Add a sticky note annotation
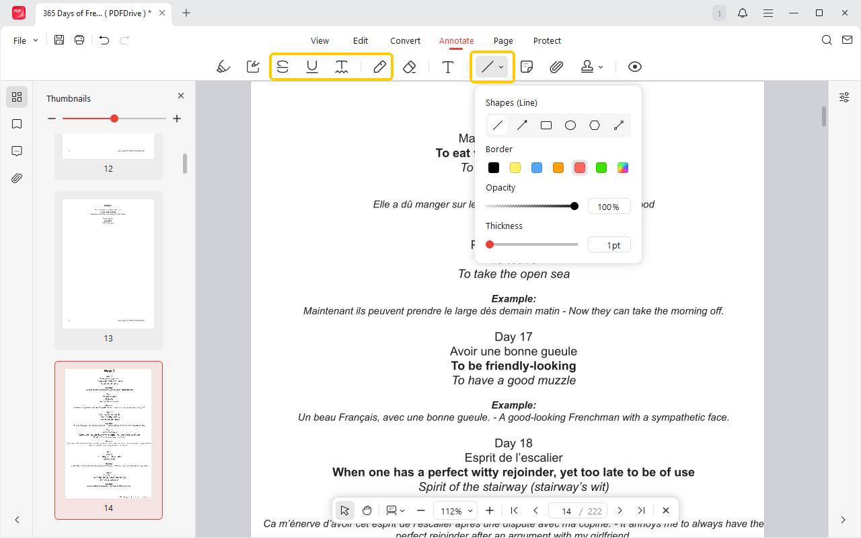 [527, 67]
